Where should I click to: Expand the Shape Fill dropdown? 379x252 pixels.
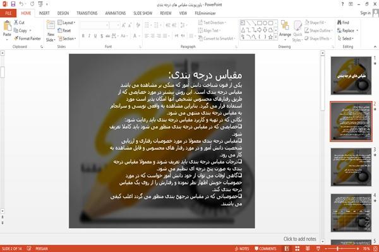click(x=315, y=23)
